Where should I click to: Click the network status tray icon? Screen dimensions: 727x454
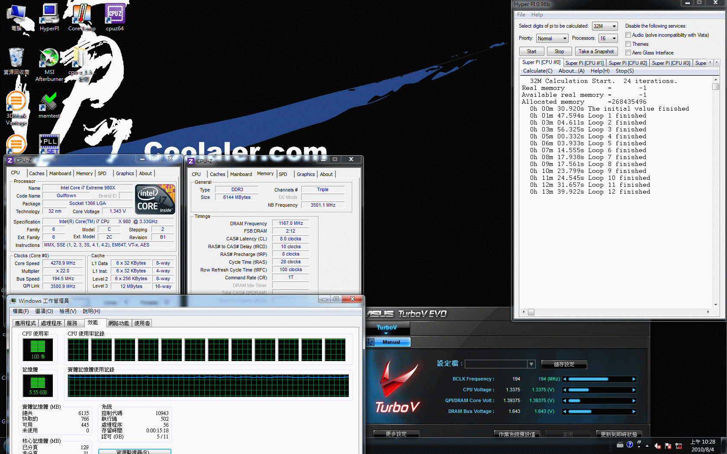(x=679, y=446)
